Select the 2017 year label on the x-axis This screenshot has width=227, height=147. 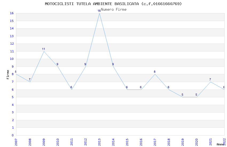point(155,142)
